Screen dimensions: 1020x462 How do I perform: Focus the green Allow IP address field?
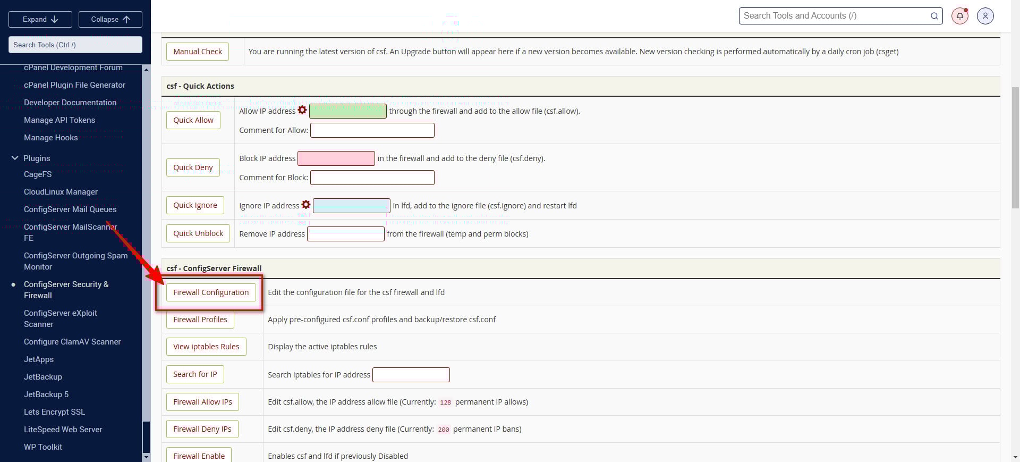click(x=347, y=111)
